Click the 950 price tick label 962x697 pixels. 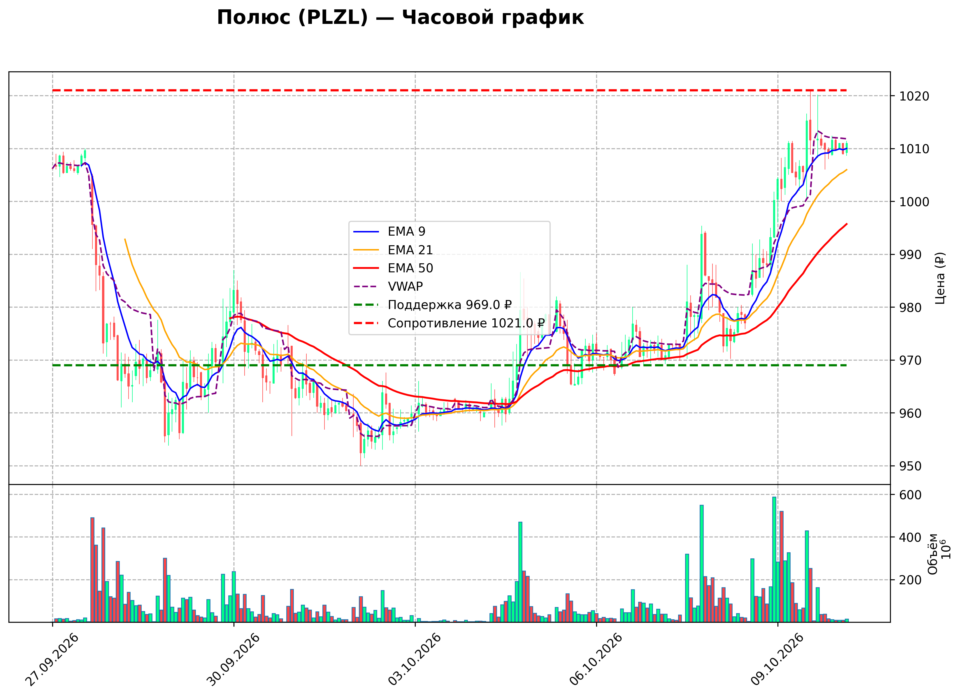click(x=910, y=467)
